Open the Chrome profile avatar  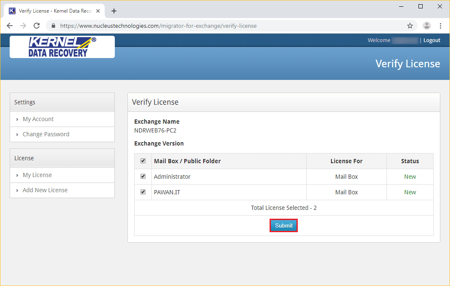(x=427, y=26)
